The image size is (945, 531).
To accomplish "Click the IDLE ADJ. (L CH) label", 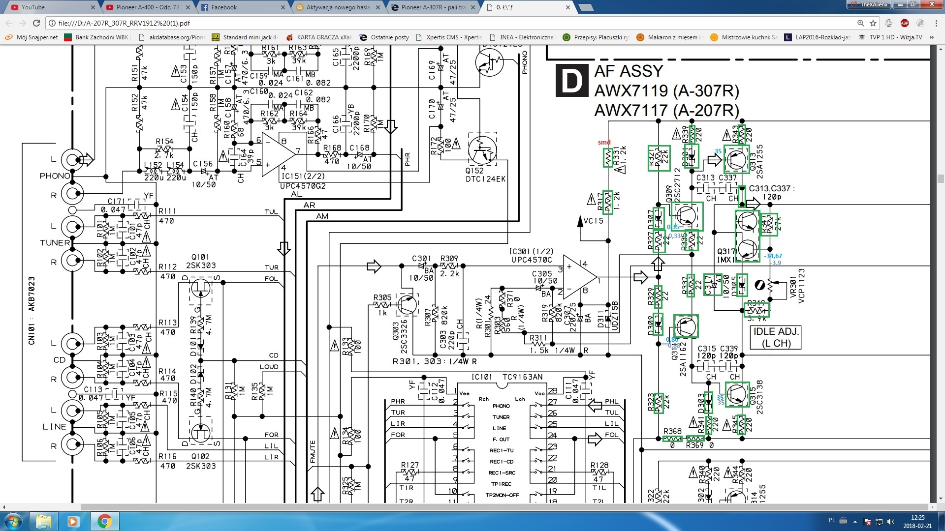I will (776, 337).
